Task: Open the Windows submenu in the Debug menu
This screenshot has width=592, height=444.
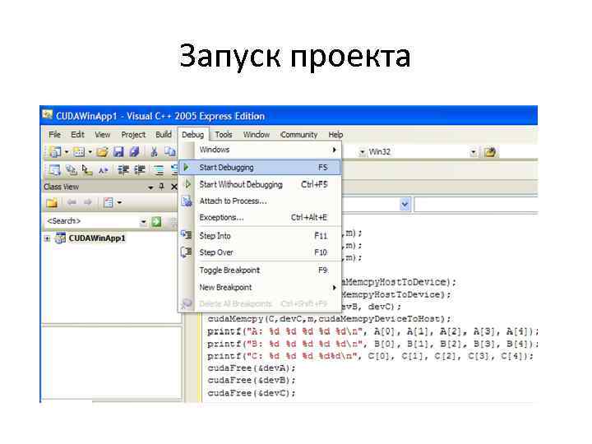Action: 260,150
